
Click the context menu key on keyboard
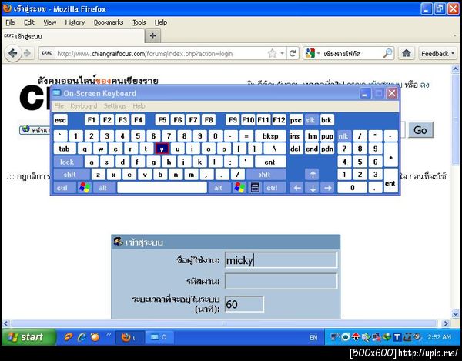coord(255,188)
